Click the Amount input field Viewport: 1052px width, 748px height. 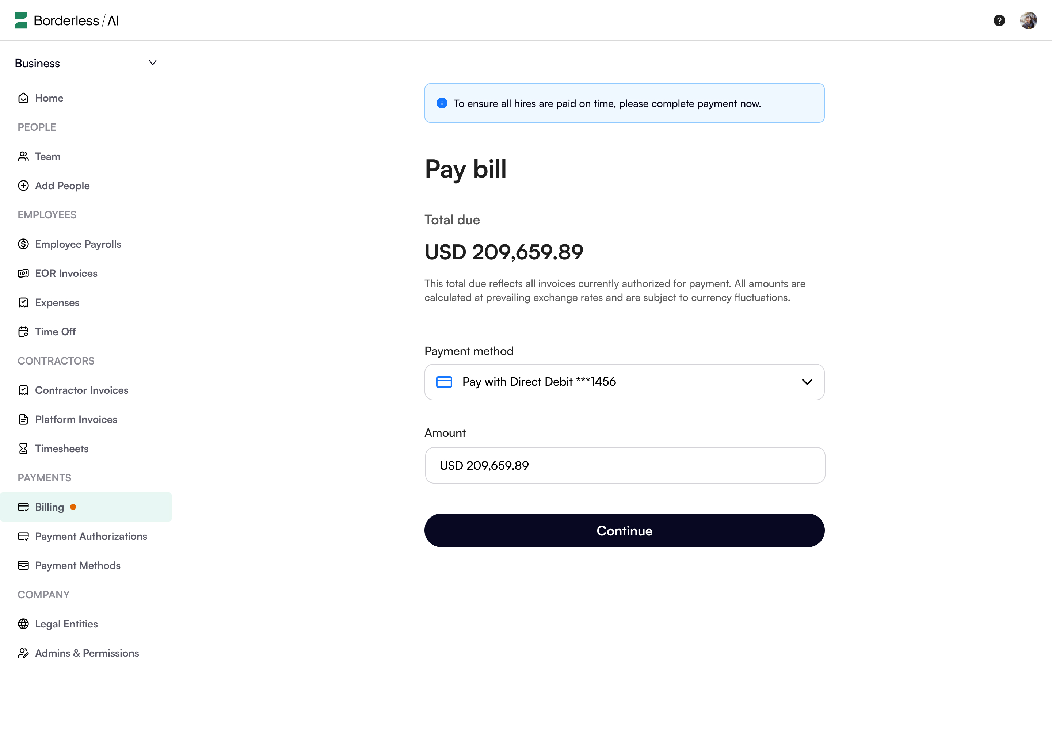(624, 465)
